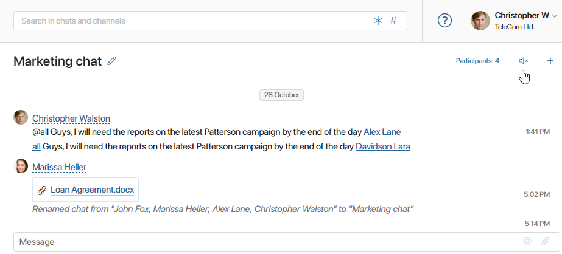The height and width of the screenshot is (254, 562).
Task: Open the Loan Agreement.docx attachment
Action: click(x=92, y=190)
